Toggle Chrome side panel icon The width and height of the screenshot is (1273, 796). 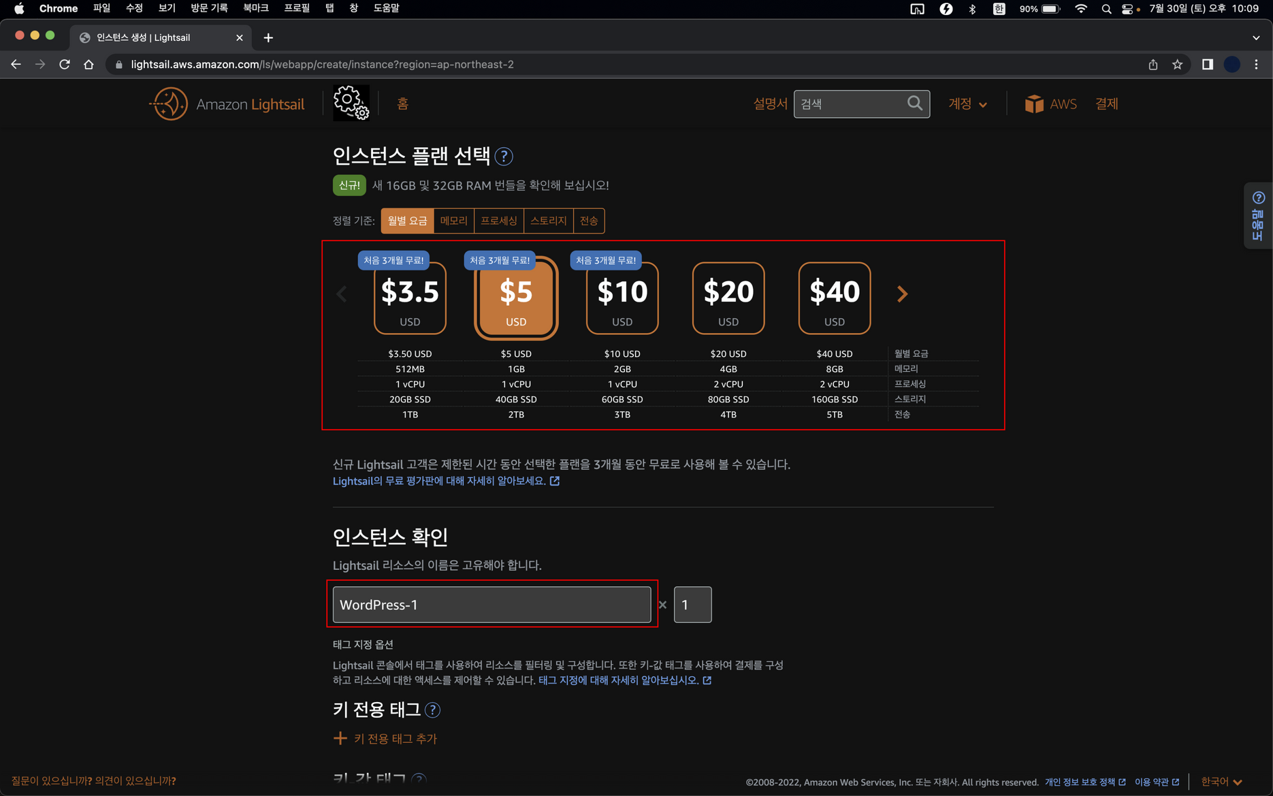pyautogui.click(x=1207, y=65)
